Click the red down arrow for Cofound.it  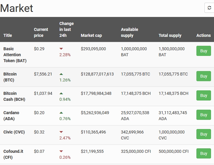coord(61,151)
